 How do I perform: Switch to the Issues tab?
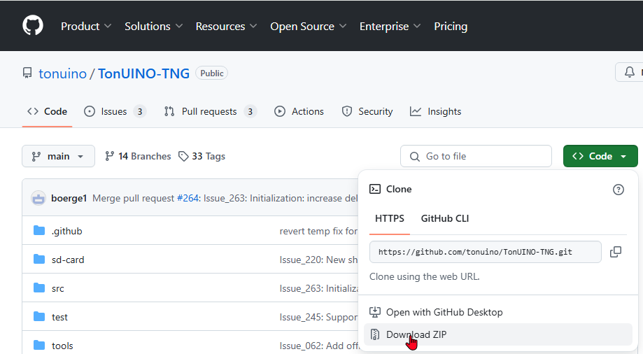pos(115,111)
